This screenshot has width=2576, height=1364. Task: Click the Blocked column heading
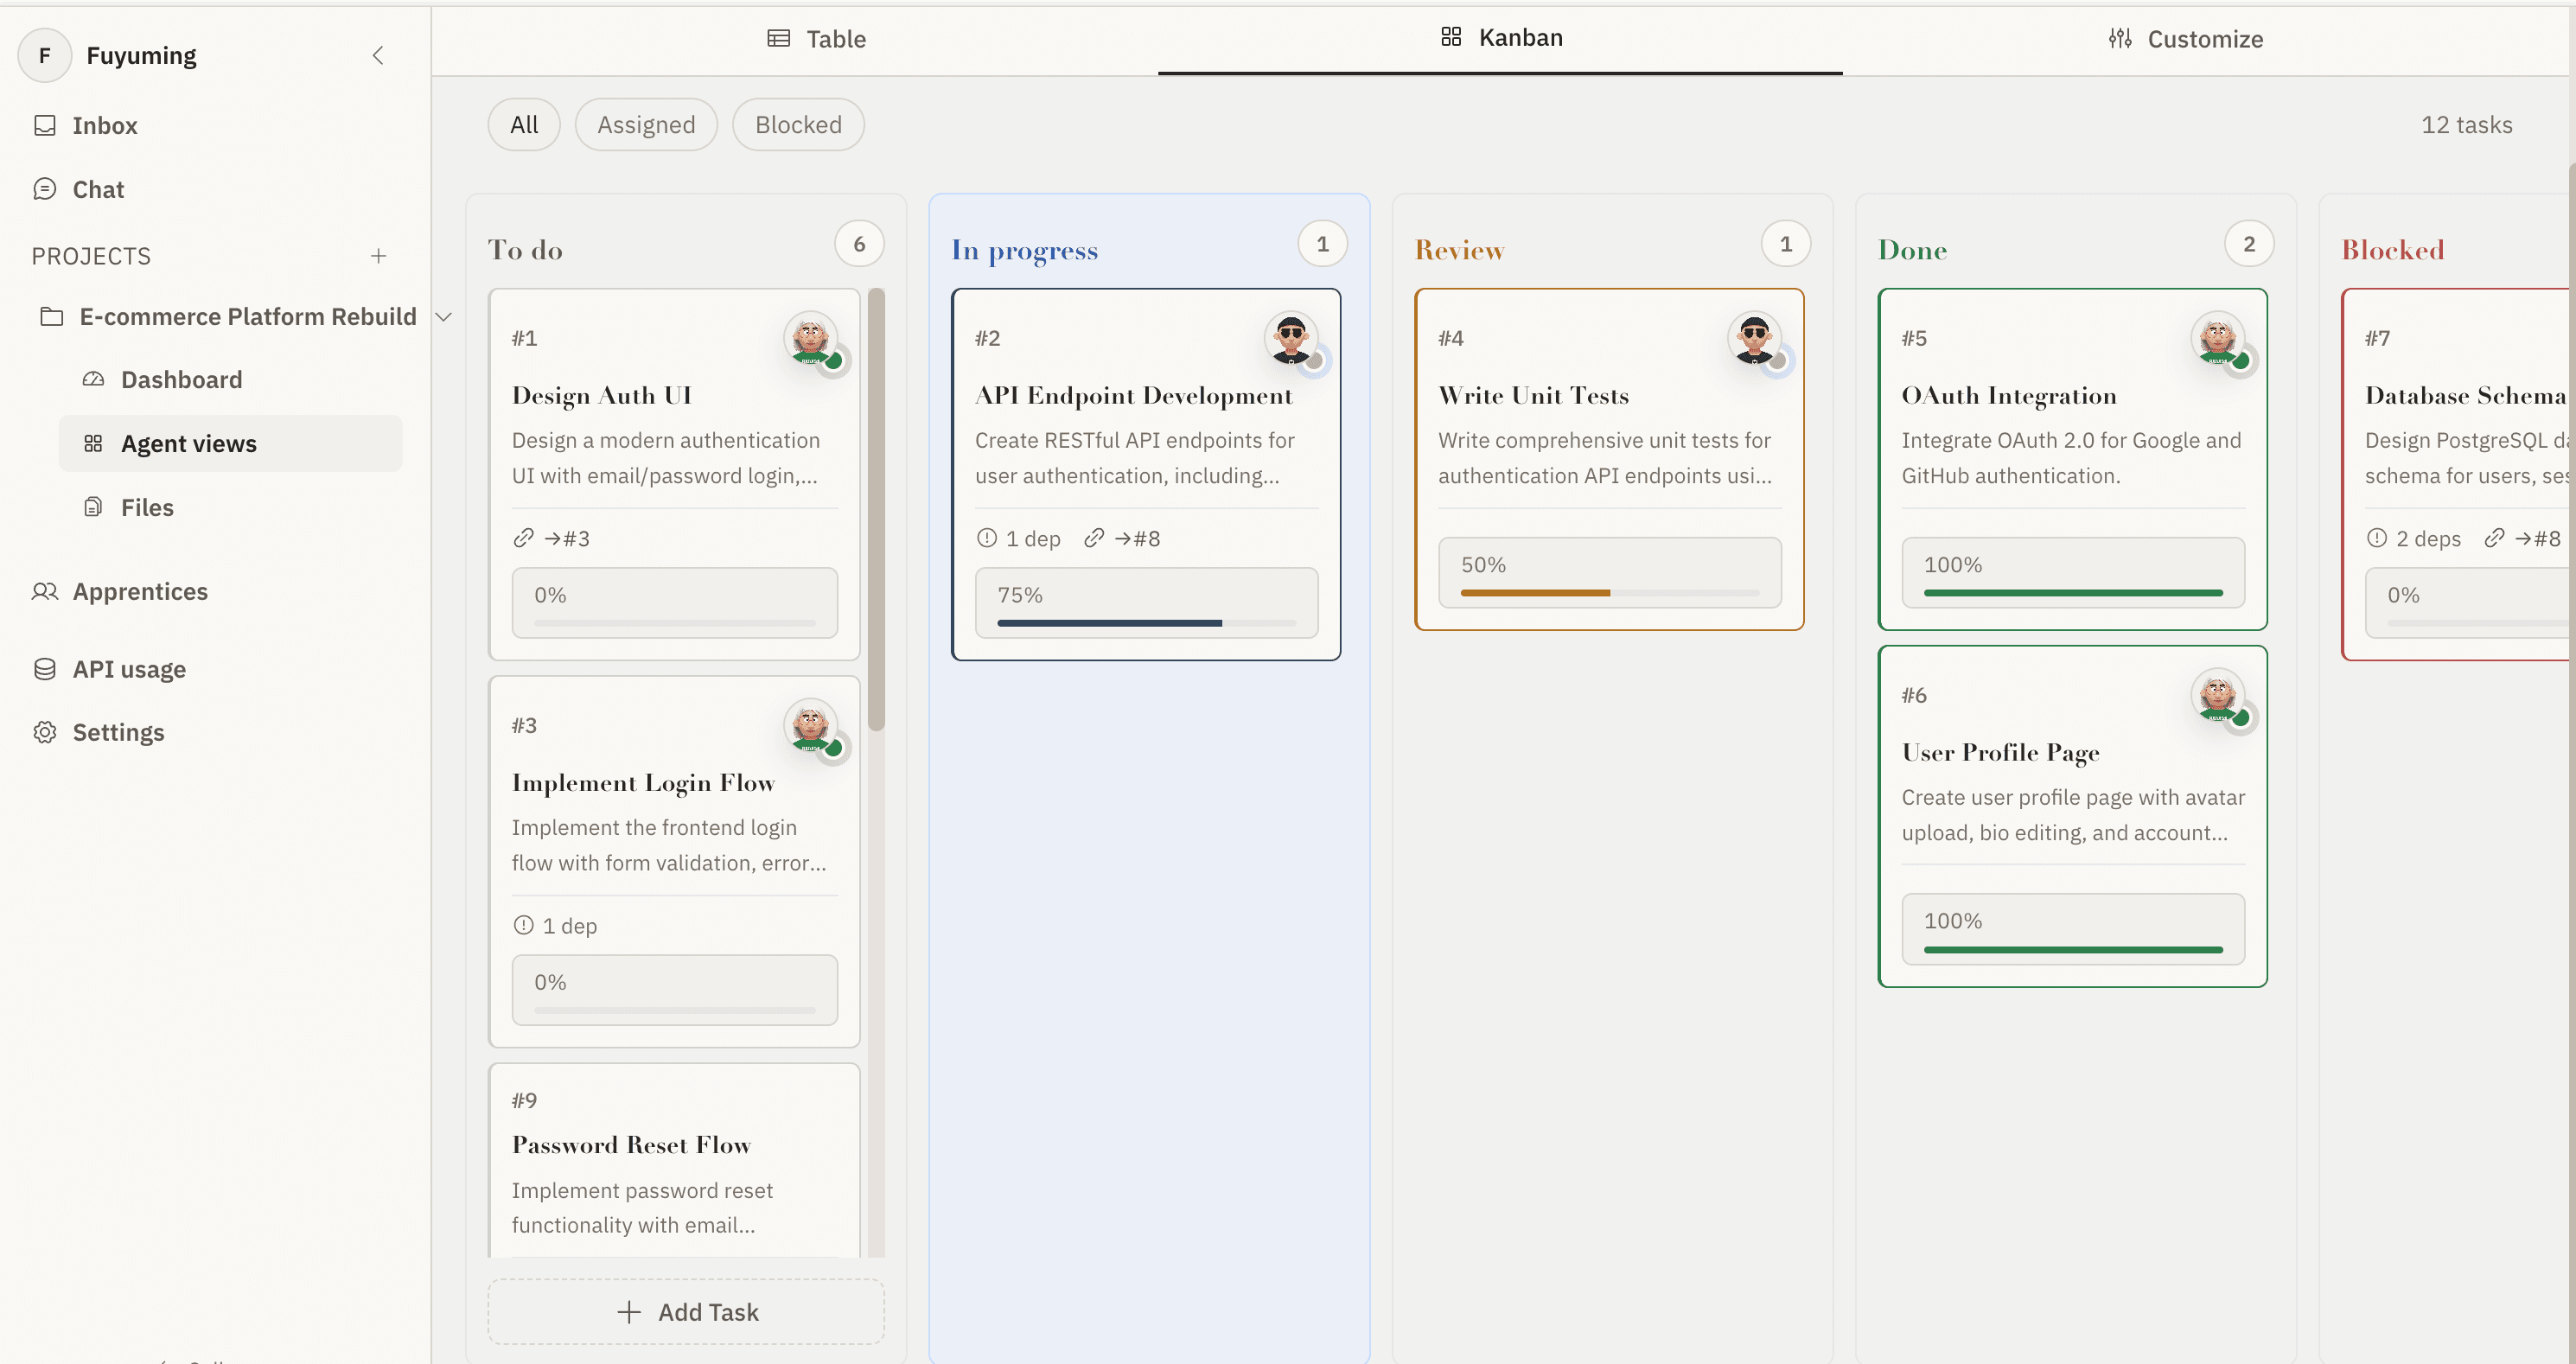2392,250
